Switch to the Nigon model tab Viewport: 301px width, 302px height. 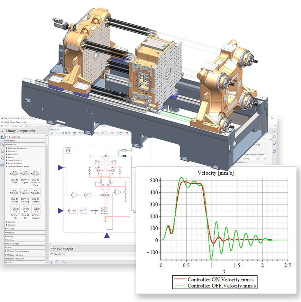pos(54,129)
